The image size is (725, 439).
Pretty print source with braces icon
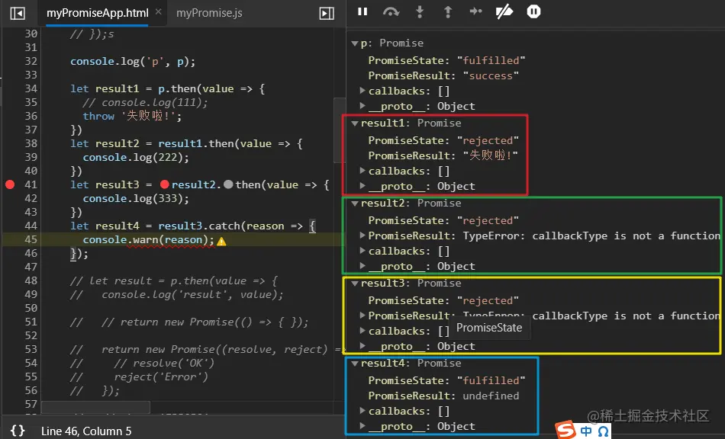18,430
